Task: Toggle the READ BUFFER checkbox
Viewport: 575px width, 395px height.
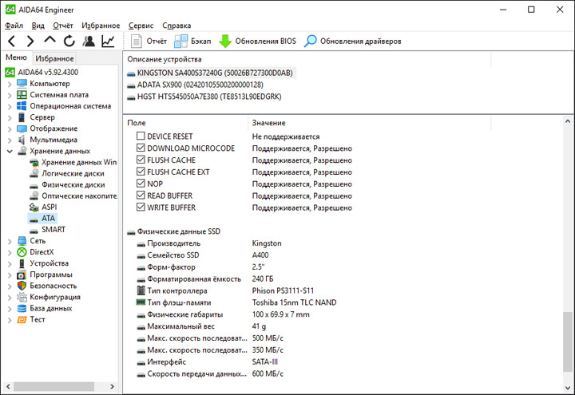Action: point(141,195)
